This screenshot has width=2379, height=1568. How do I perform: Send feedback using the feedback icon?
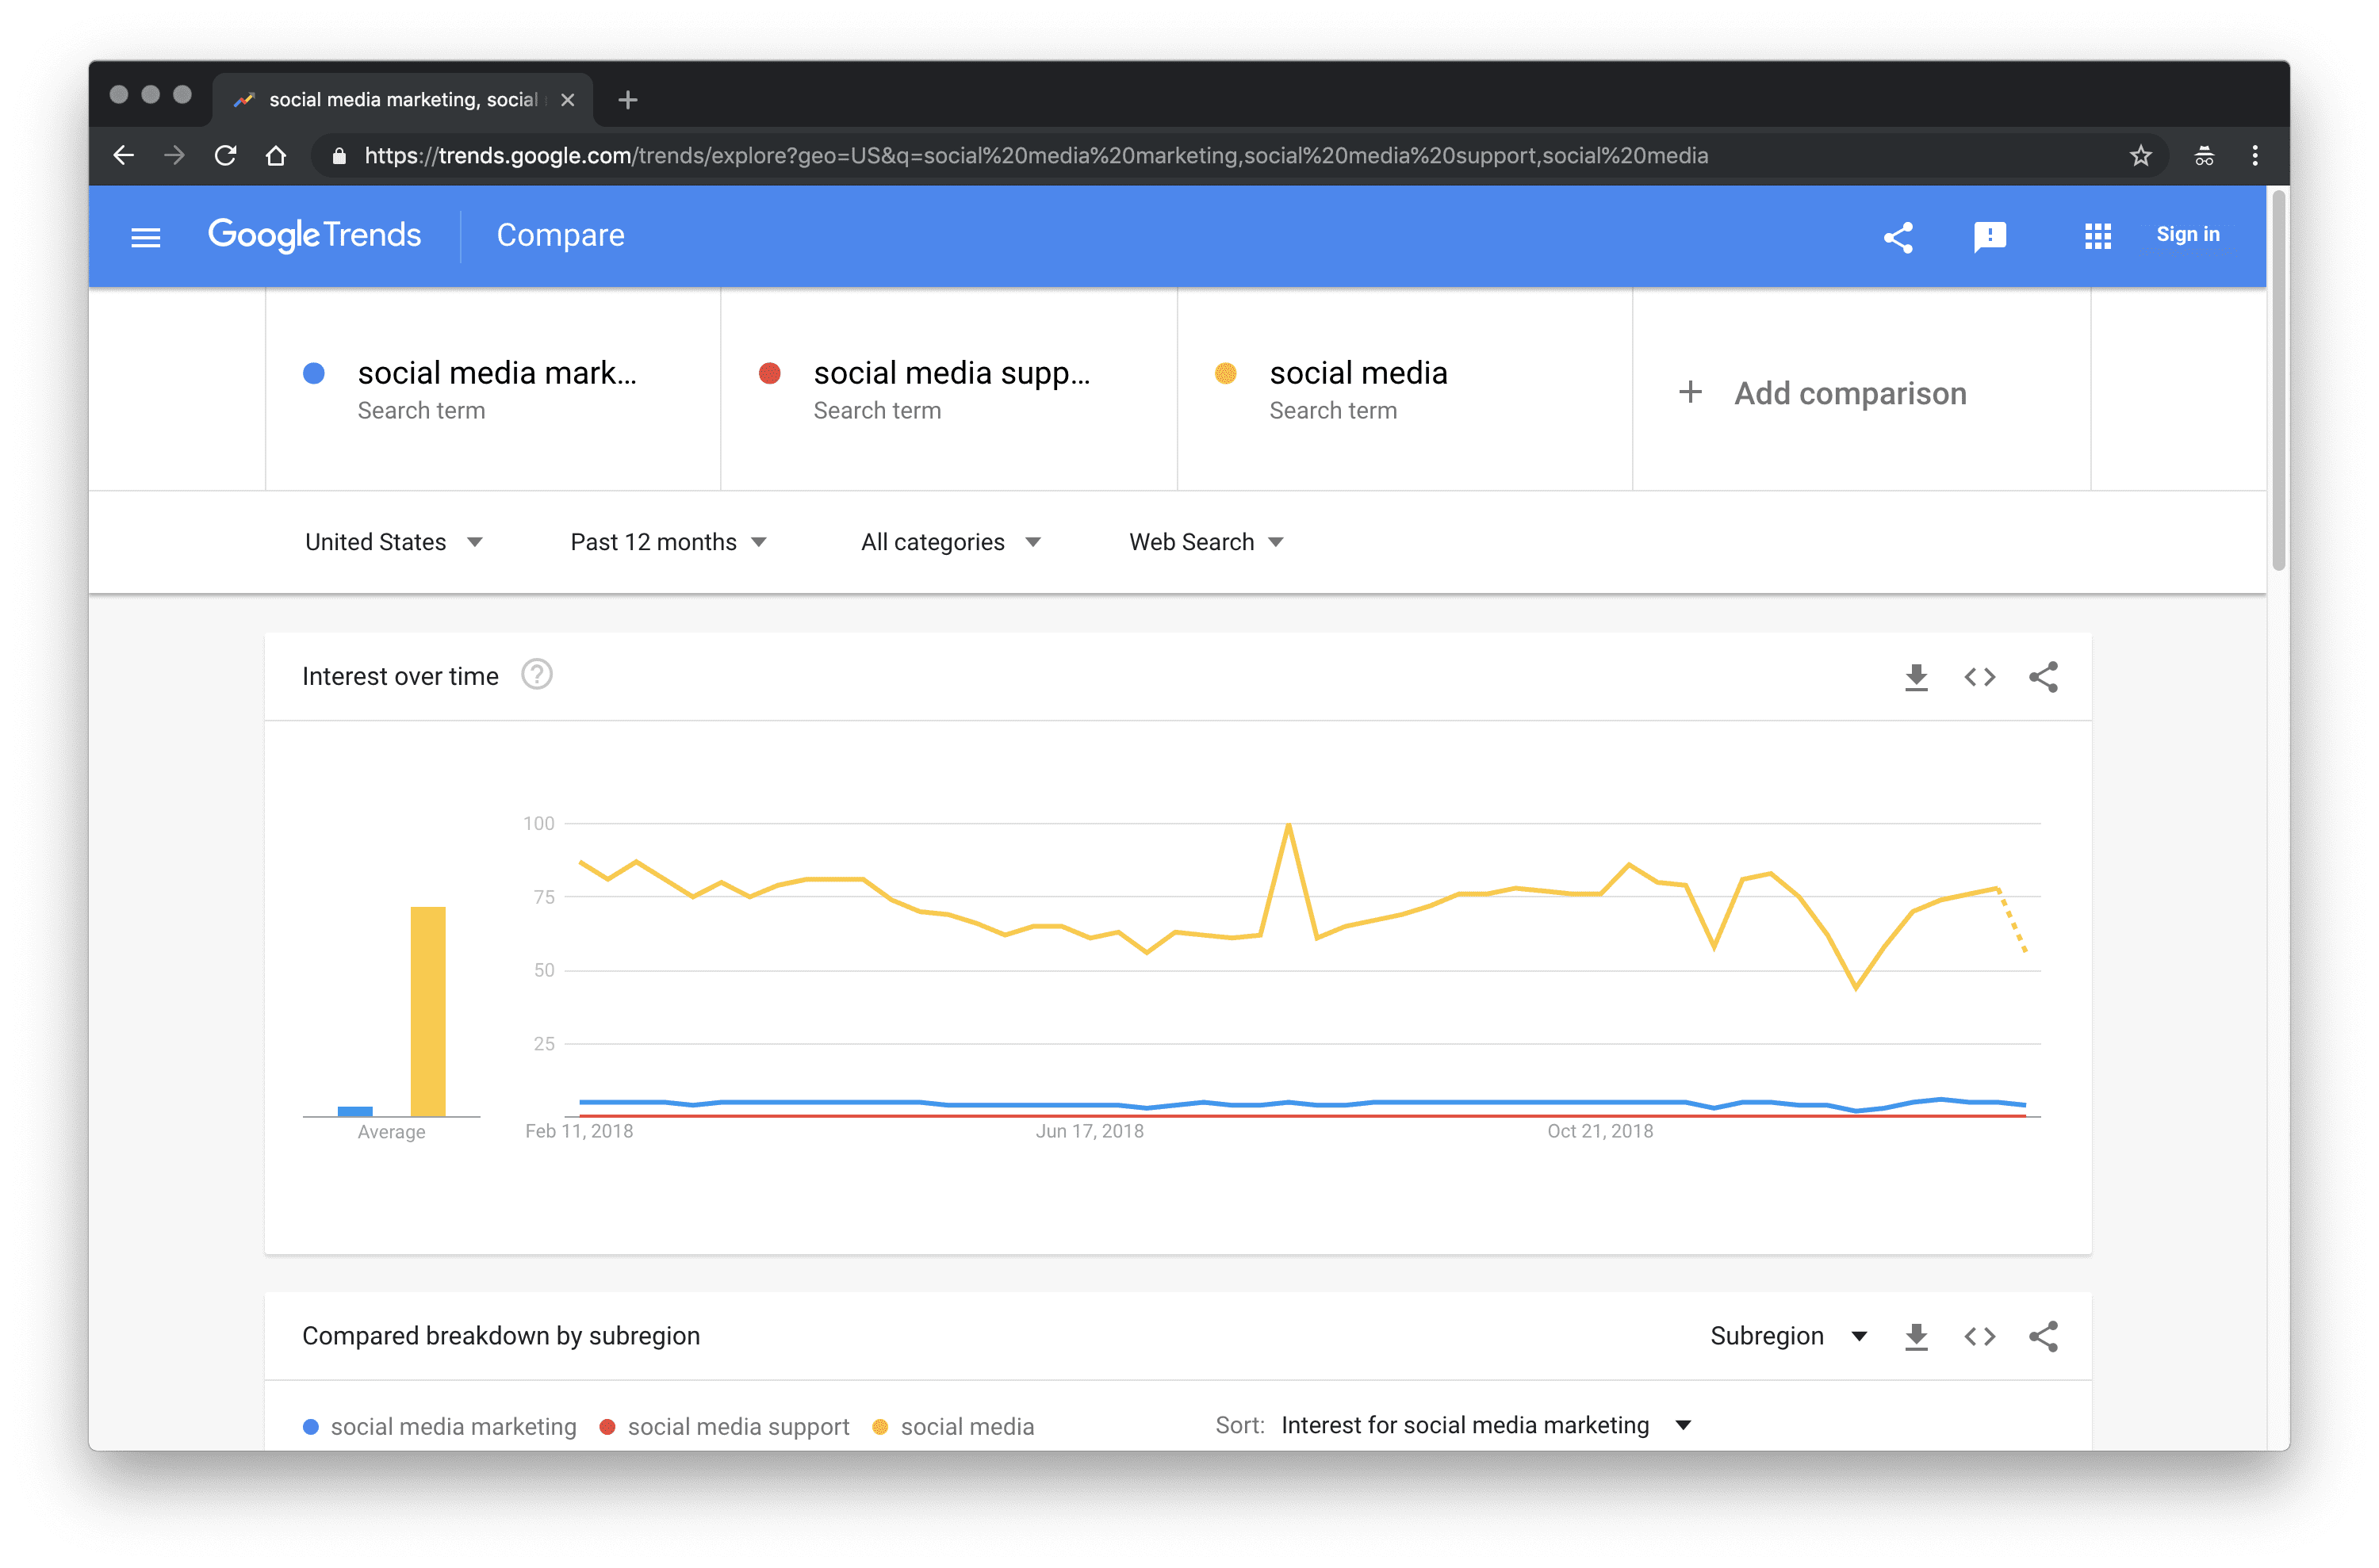click(x=1990, y=237)
